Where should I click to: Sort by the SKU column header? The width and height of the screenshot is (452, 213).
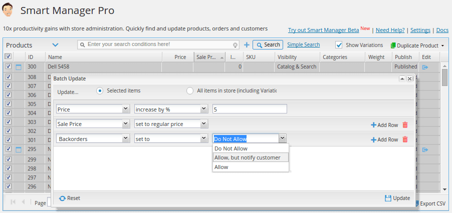[x=259, y=57]
